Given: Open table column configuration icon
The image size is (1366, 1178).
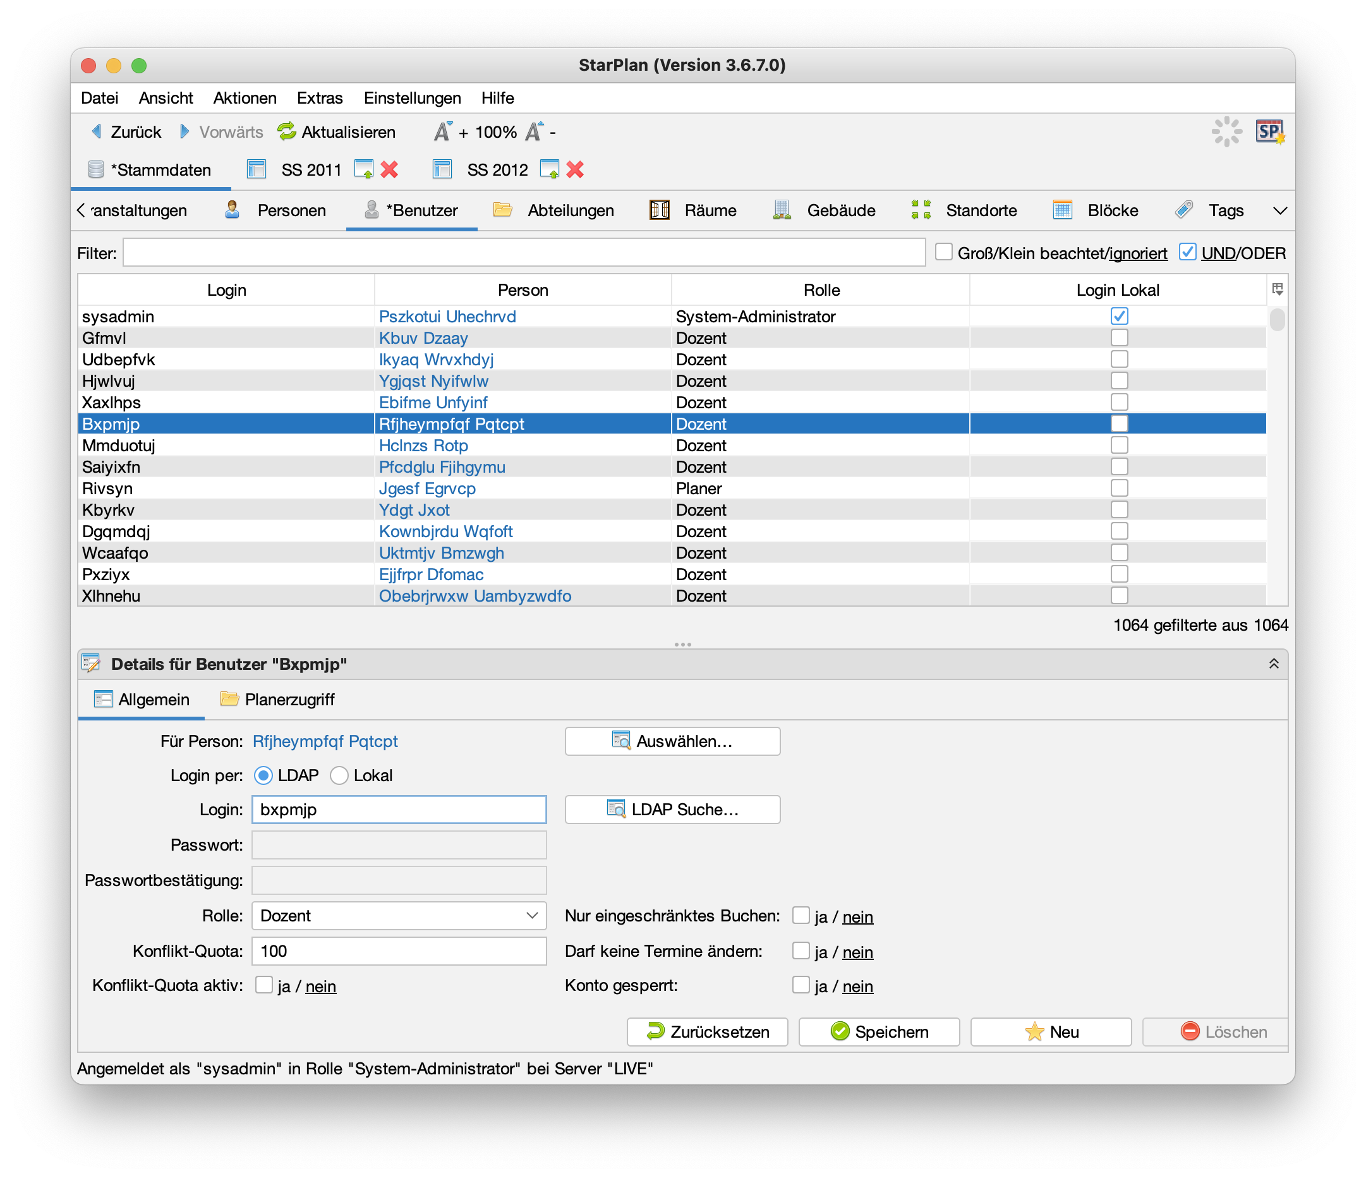Looking at the screenshot, I should (x=1277, y=289).
